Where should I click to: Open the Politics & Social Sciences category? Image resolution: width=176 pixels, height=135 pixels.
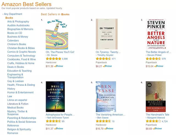[22, 122]
